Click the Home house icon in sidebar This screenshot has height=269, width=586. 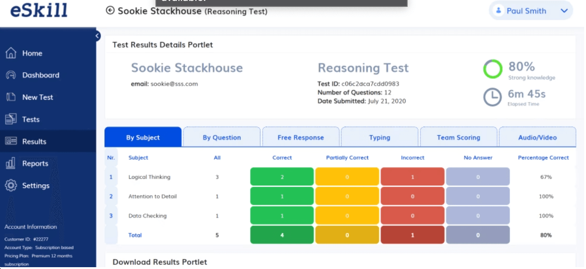[11, 53]
